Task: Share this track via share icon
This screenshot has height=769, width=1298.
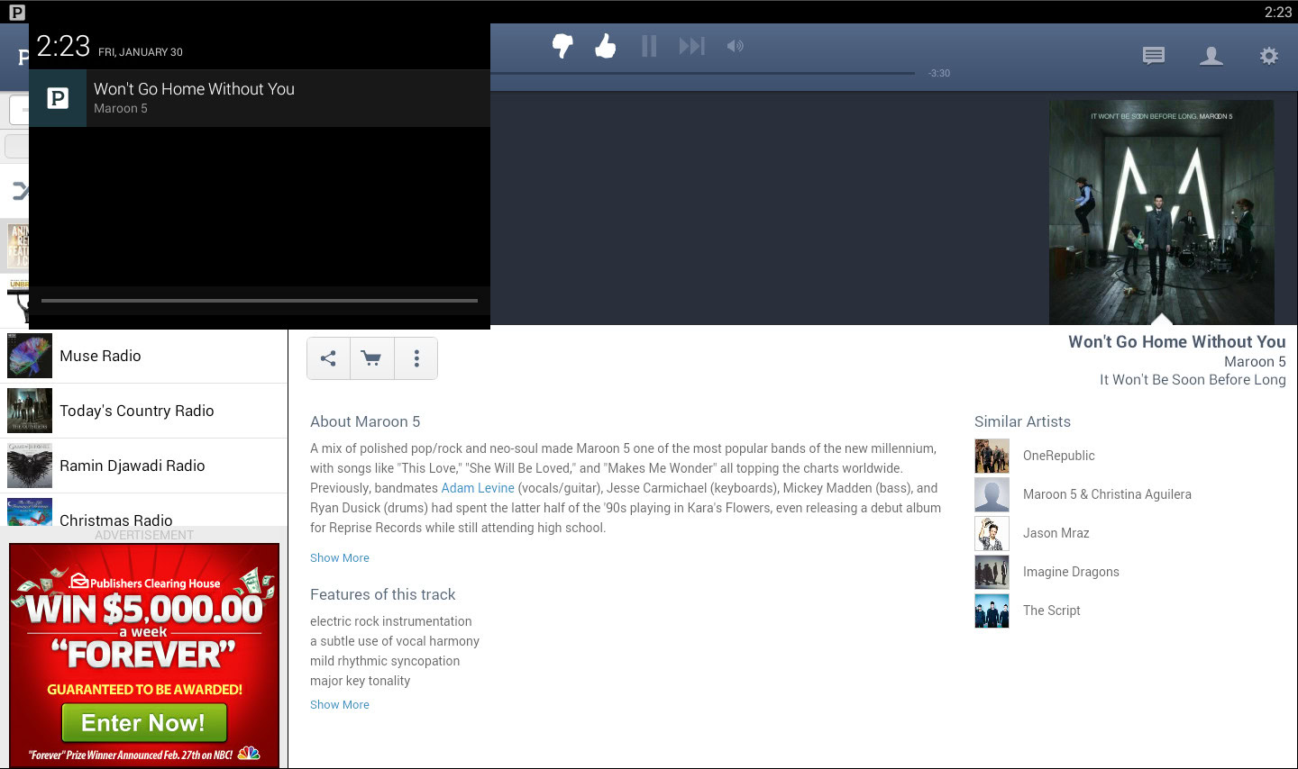Action: coord(328,358)
